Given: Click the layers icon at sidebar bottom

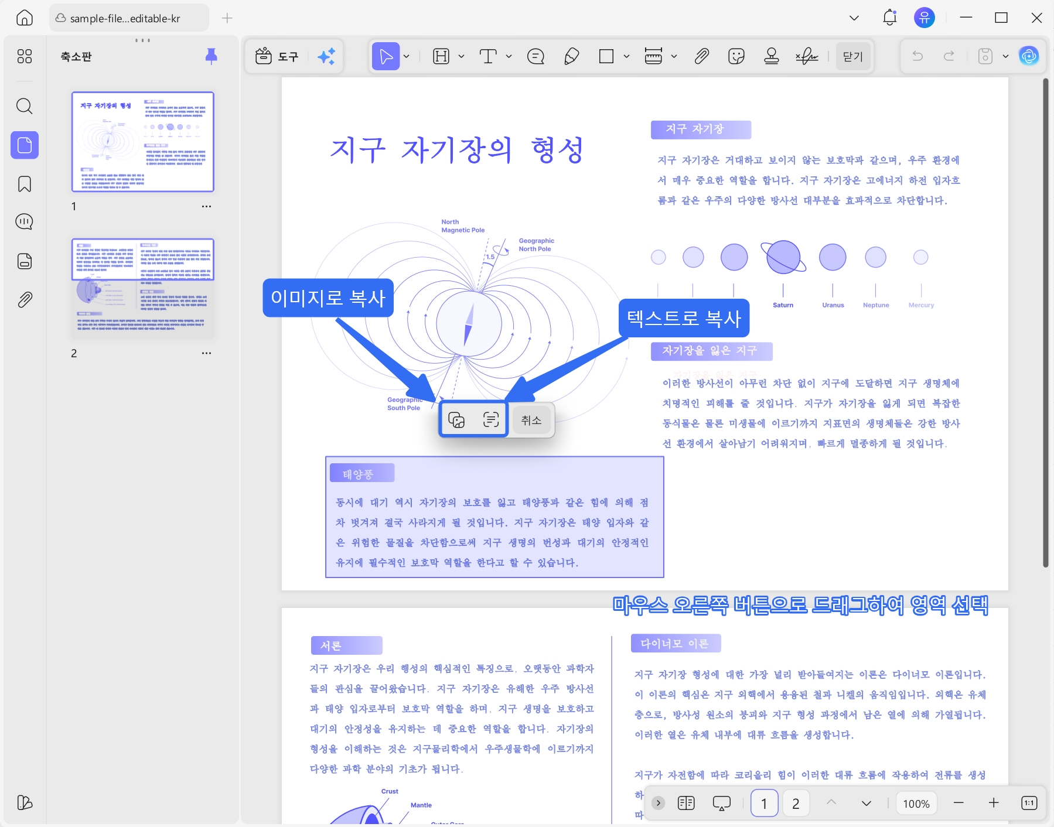Looking at the screenshot, I should pyautogui.click(x=25, y=802).
